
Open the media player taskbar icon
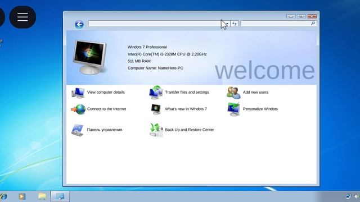pyautogui.click(x=22, y=196)
